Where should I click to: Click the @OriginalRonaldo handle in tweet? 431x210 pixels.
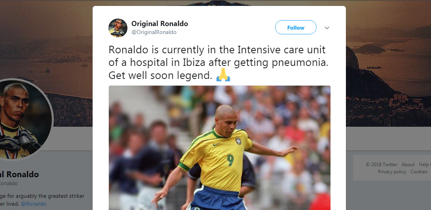(154, 32)
